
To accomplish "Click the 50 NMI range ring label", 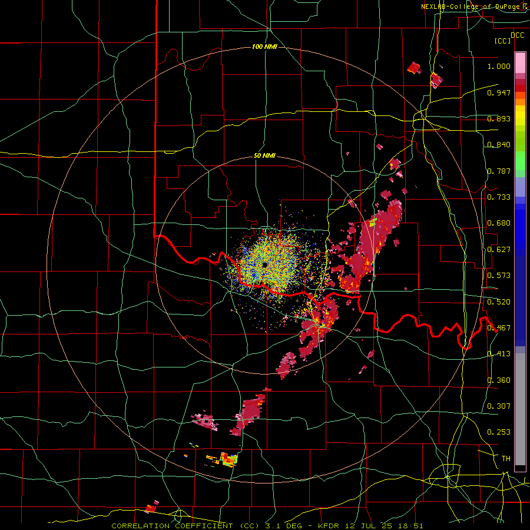I will click(264, 156).
